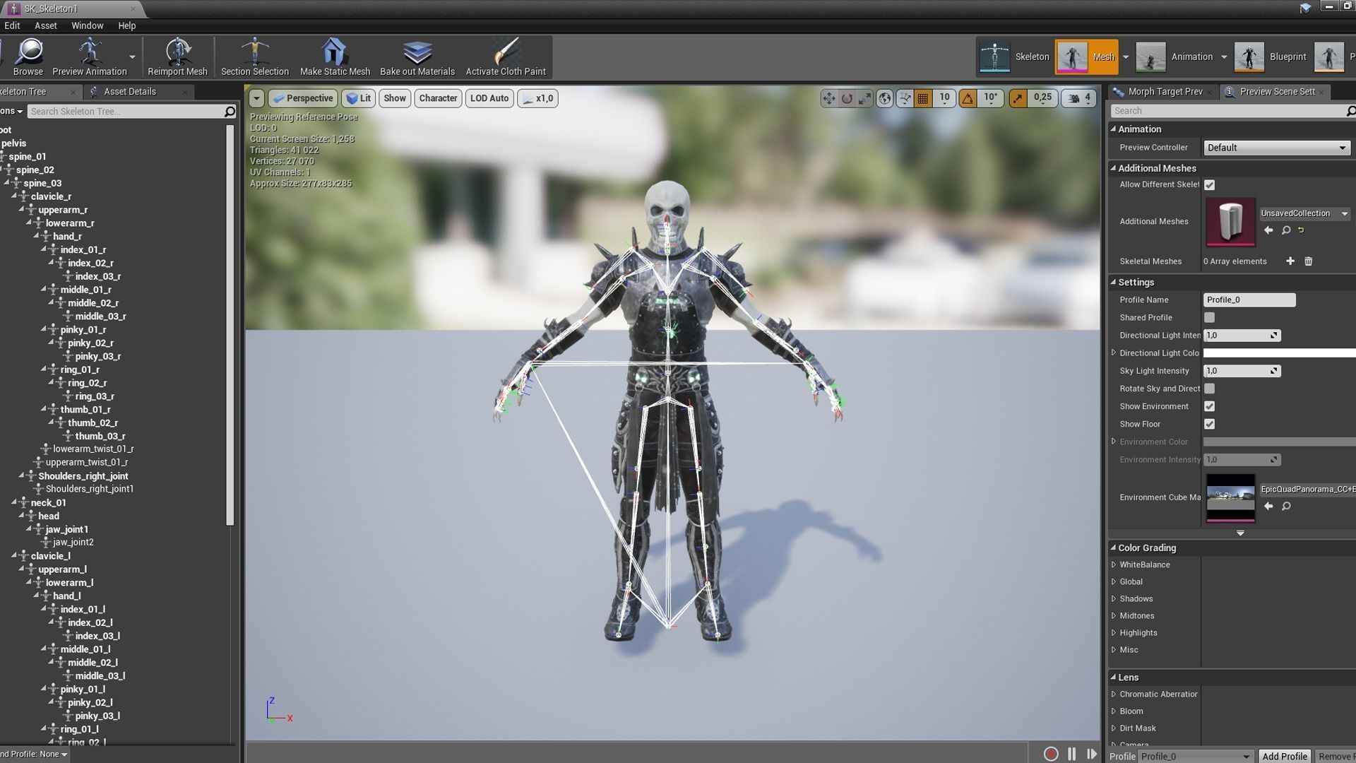This screenshot has height=763, width=1356.
Task: Click the Directional Light Color swatch
Action: (1278, 353)
